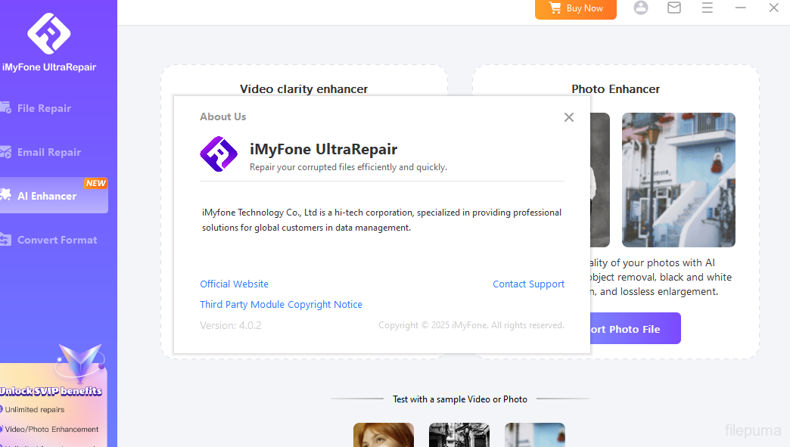Screen dimensions: 790x447
Task: Open the mail feedback icon
Action: (x=674, y=8)
